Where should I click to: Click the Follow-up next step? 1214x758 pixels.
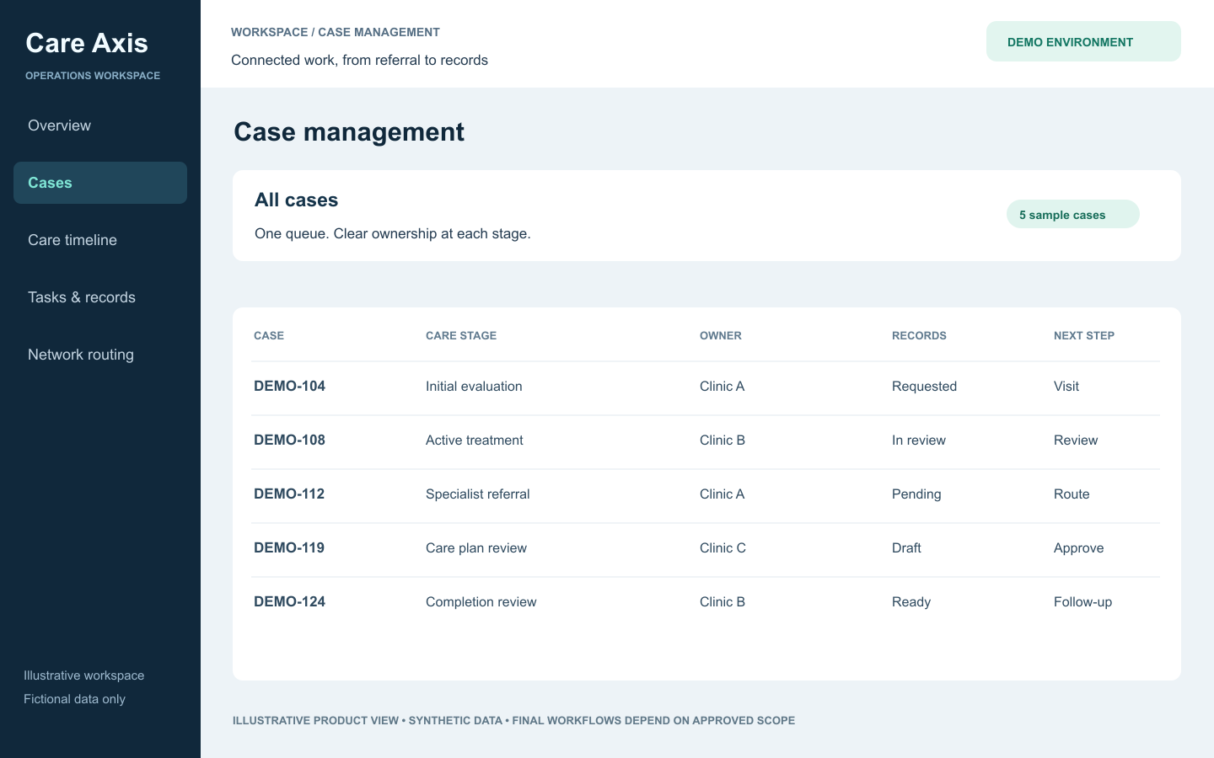pos(1082,601)
